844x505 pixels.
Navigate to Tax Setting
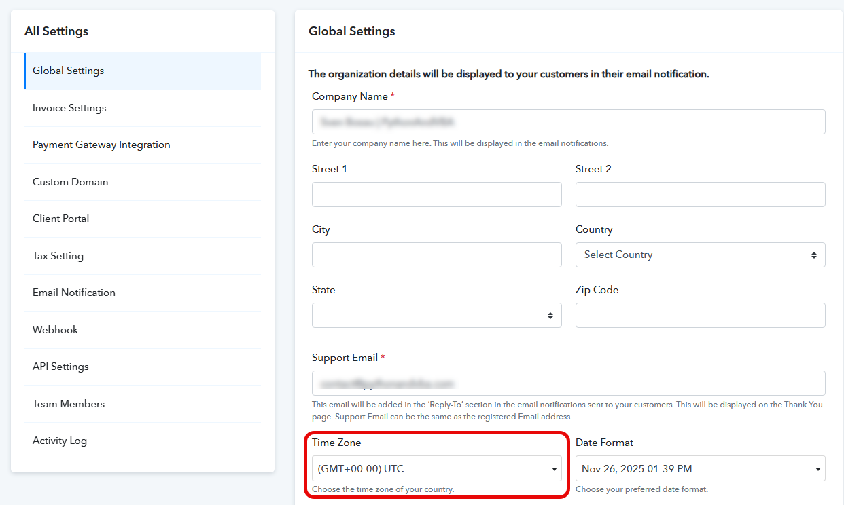(x=58, y=256)
